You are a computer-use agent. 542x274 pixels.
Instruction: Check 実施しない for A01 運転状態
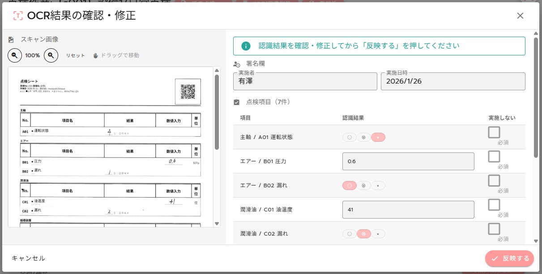pos(494,132)
